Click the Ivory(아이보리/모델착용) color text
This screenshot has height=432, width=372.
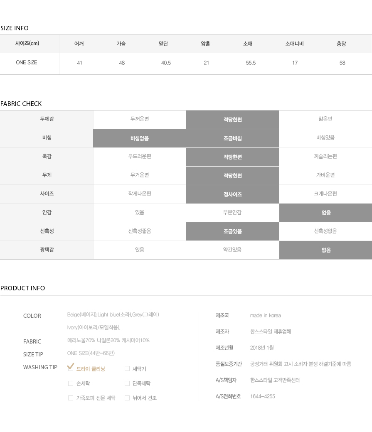tap(94, 328)
